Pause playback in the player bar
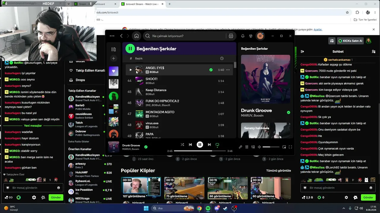Image resolution: width=380 pixels, height=213 pixels. (x=200, y=145)
